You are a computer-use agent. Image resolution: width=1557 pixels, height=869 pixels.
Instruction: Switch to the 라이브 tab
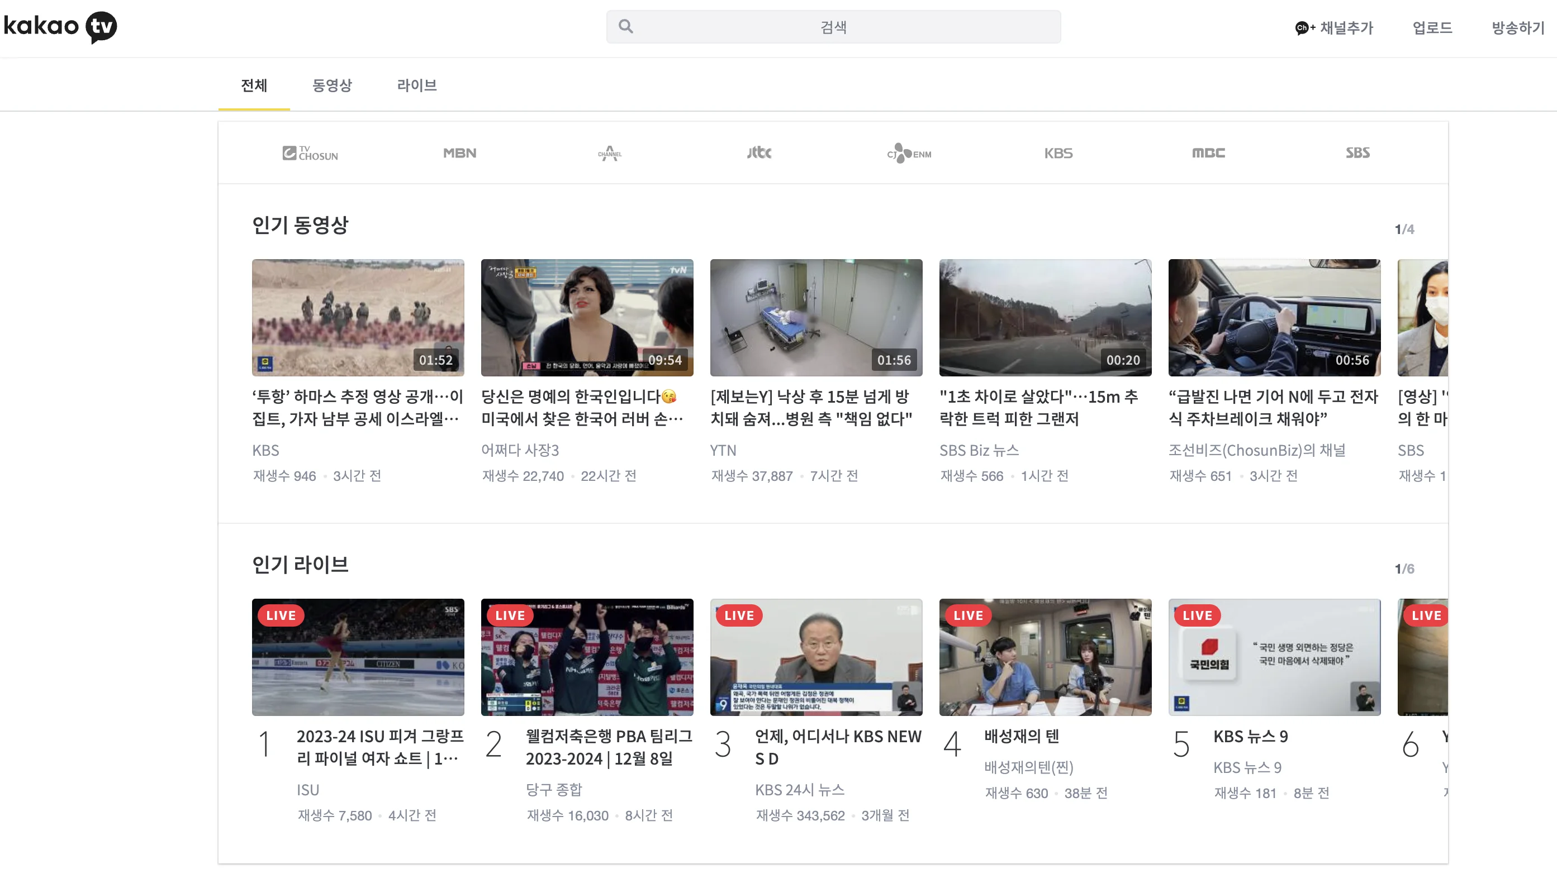tap(416, 85)
